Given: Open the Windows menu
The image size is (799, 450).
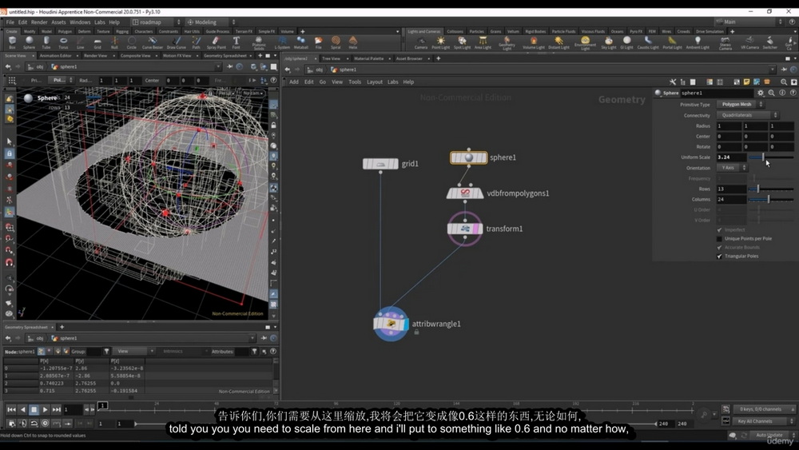Looking at the screenshot, I should pyautogui.click(x=80, y=22).
